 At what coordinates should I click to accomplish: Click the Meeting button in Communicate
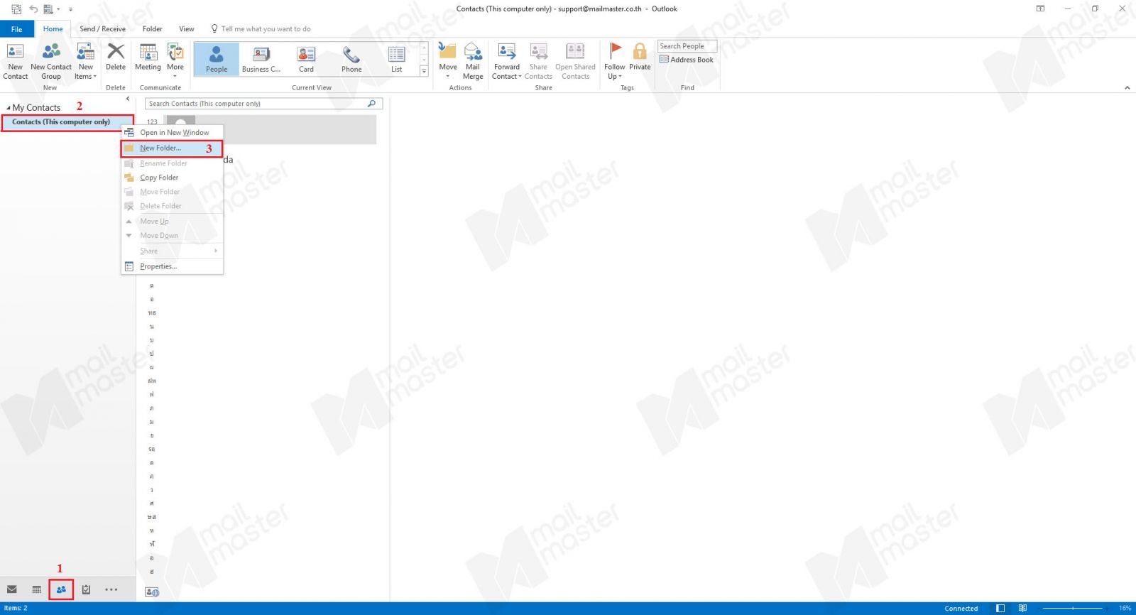point(148,58)
